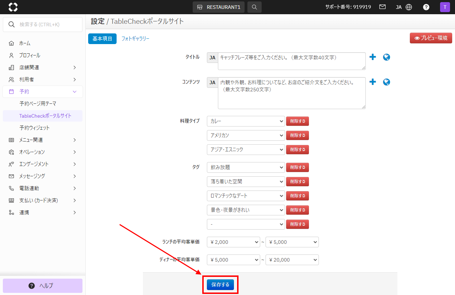The height and width of the screenshot is (295, 455).
Task: Open the mail envelope icon
Action: click(x=382, y=7)
